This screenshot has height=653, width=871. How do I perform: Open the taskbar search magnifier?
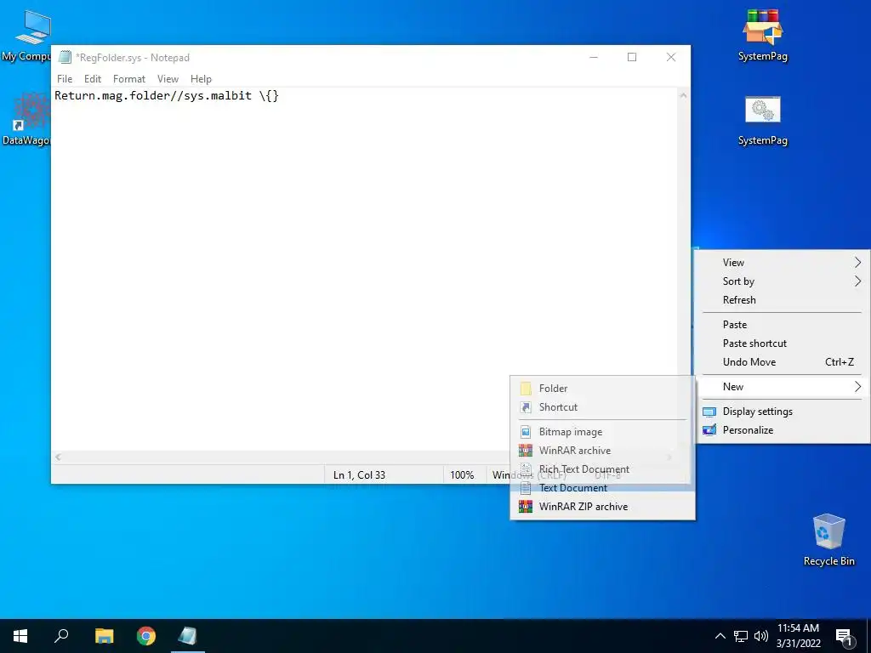point(61,636)
